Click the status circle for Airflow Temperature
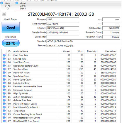122x123 pixels. (4, 97)
